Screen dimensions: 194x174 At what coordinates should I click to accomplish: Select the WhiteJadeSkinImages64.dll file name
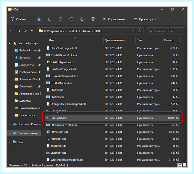click(x=67, y=160)
